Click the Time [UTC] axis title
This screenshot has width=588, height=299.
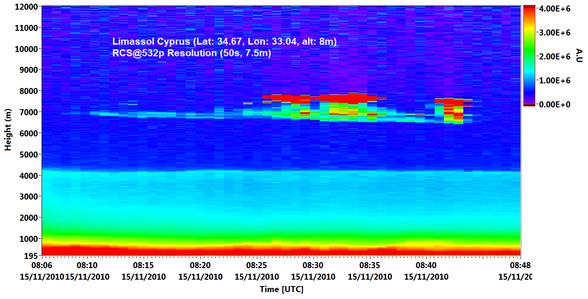[x=281, y=289]
